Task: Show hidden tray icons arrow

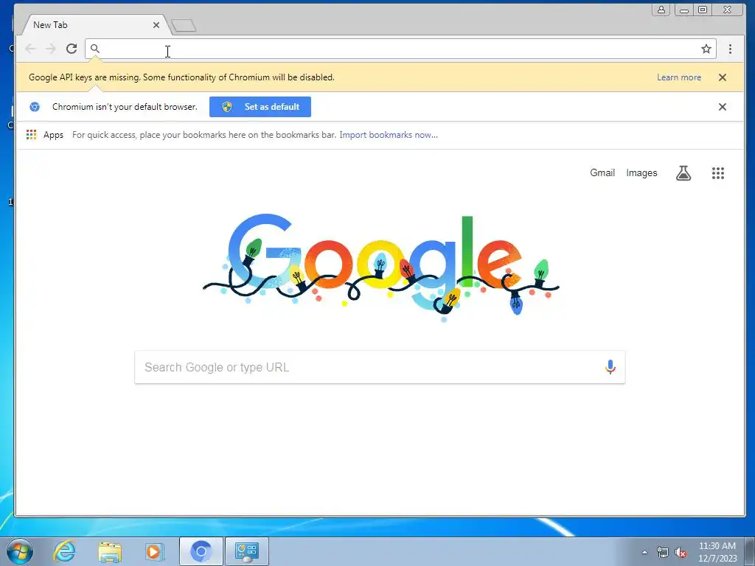Action: point(644,552)
